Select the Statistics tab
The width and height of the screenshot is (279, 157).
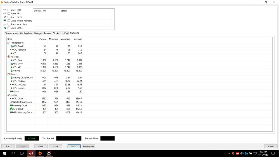[x=74, y=33]
